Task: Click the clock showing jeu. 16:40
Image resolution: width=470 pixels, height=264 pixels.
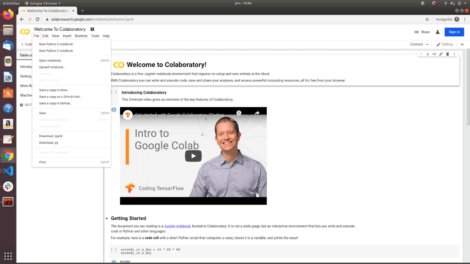Action: [243, 3]
